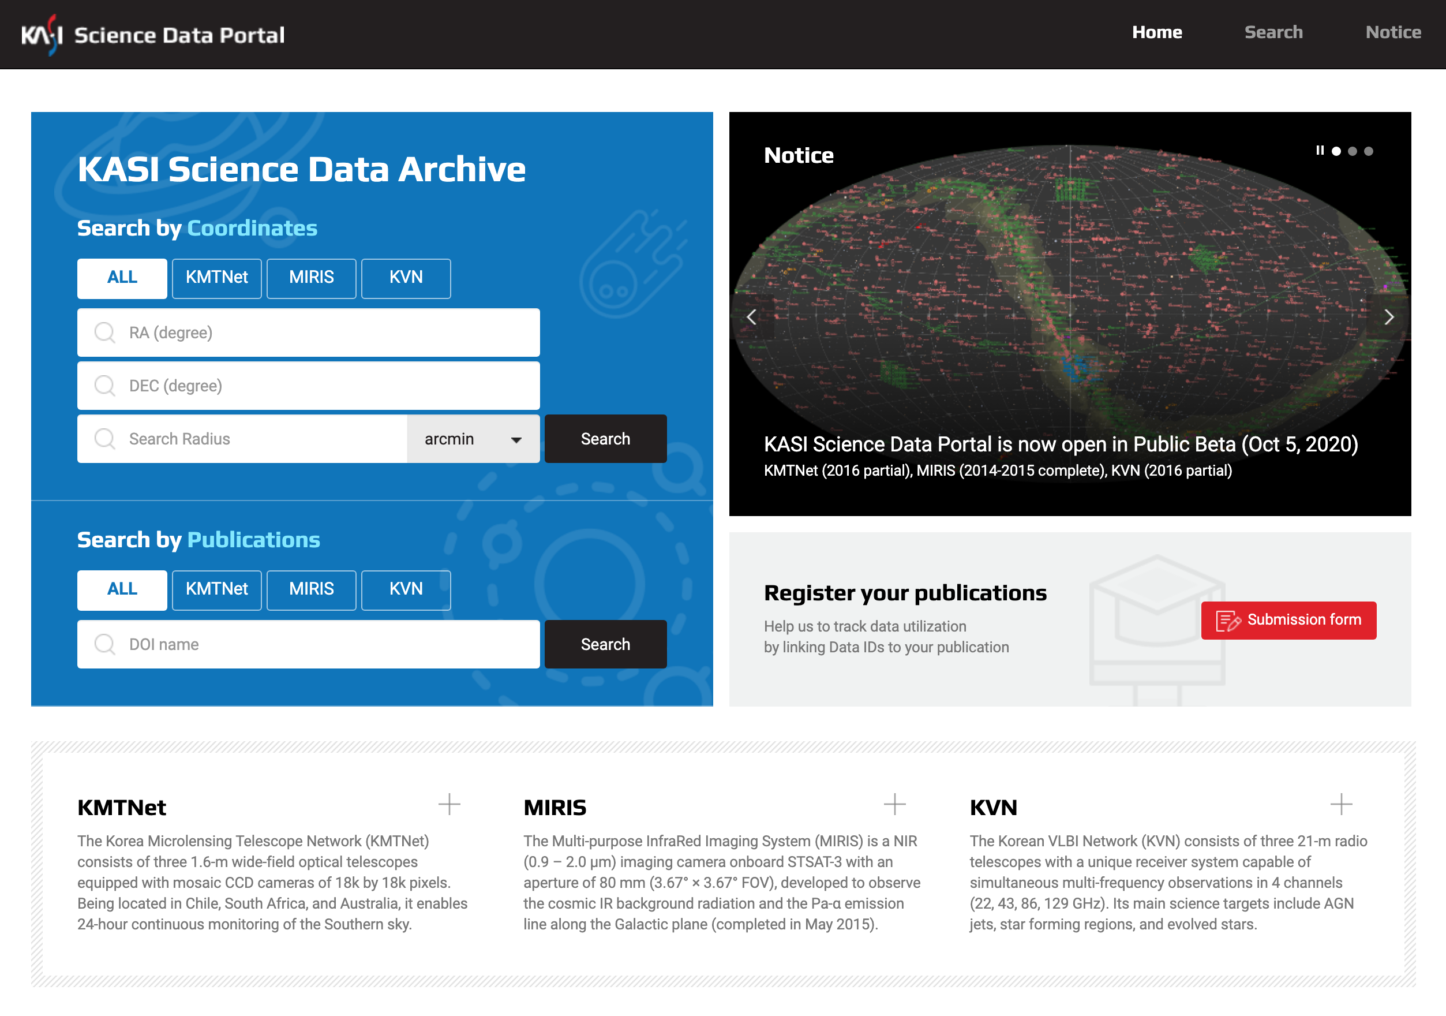Expand KMTNet section with plus icon
The height and width of the screenshot is (1016, 1446).
click(x=449, y=804)
